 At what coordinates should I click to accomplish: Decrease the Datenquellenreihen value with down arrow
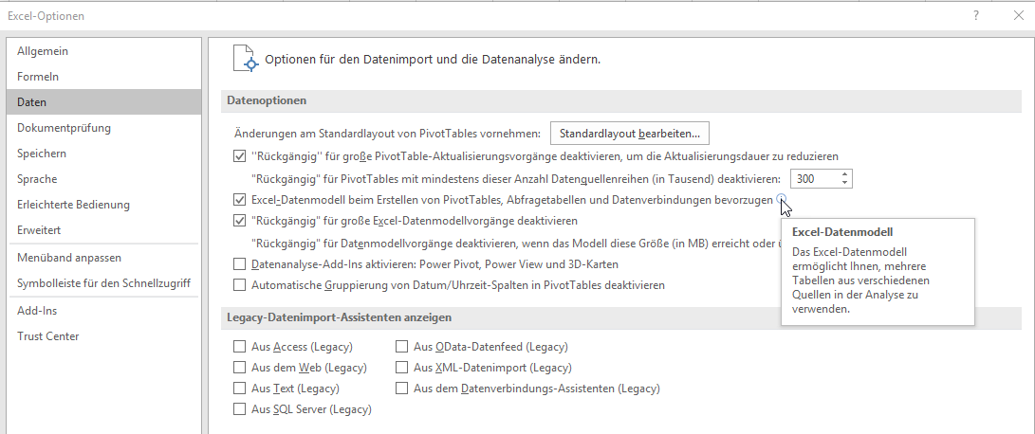point(843,183)
